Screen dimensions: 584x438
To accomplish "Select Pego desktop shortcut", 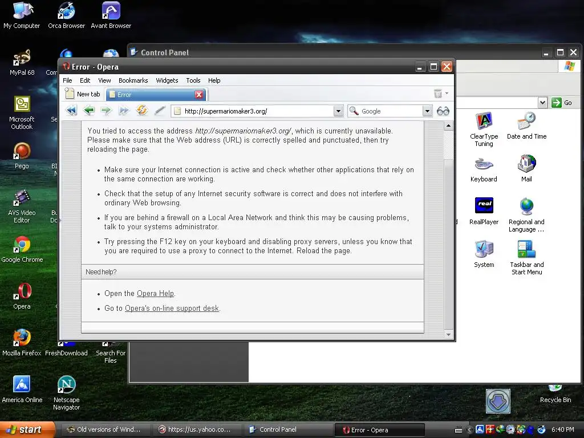I will pos(22,156).
